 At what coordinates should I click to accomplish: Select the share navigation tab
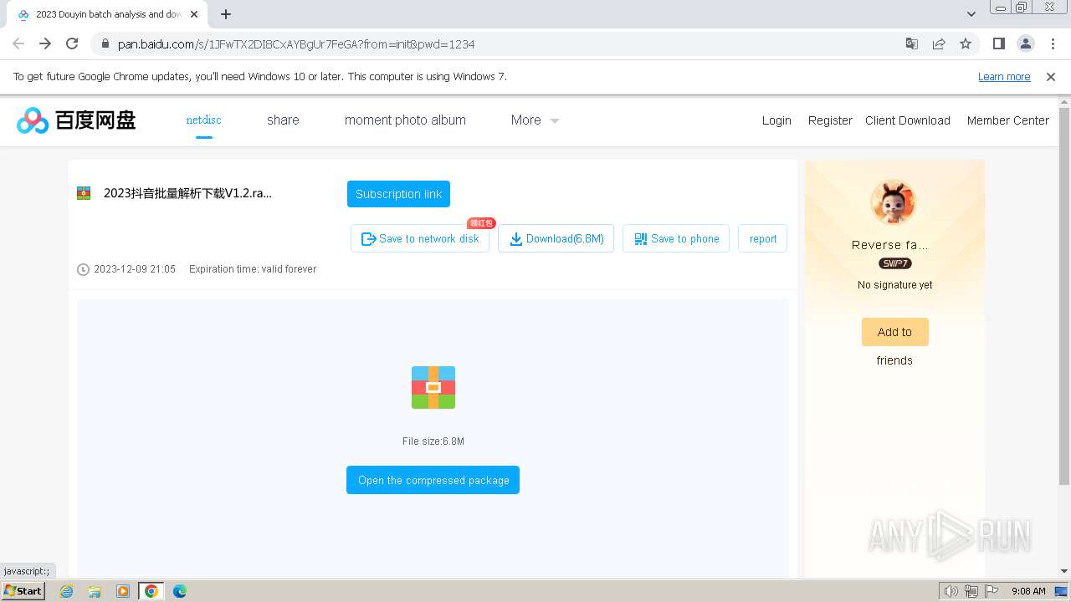coord(283,120)
